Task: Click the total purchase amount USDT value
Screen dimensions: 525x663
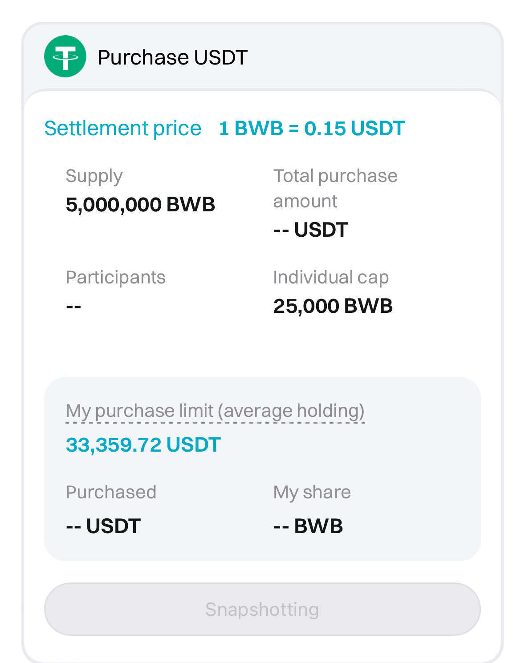Action: [310, 230]
